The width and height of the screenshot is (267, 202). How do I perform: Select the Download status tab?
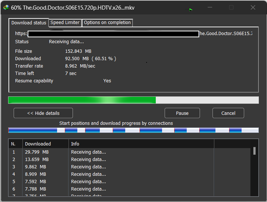[x=29, y=23]
